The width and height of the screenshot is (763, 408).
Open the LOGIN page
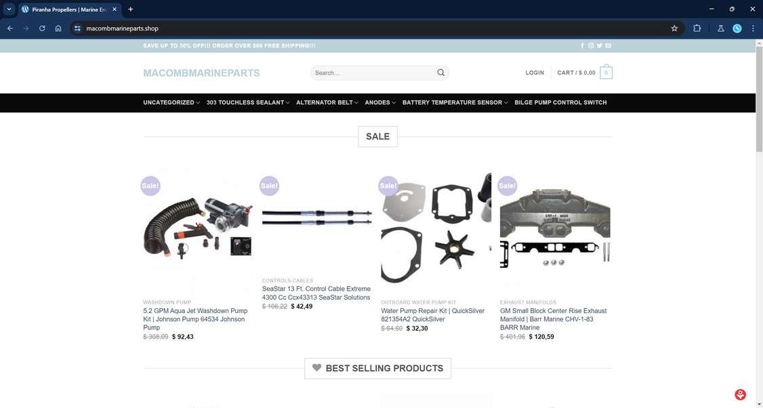point(535,73)
